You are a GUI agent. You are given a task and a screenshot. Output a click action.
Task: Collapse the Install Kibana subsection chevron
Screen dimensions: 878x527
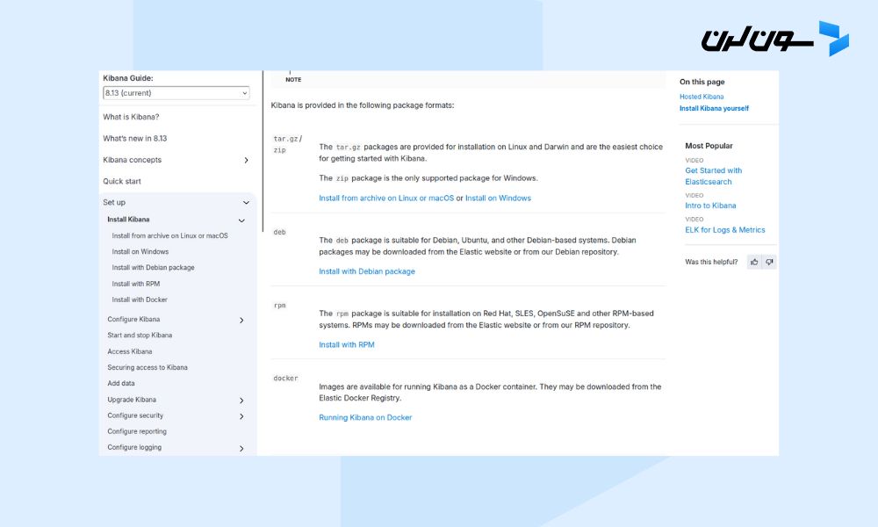pyautogui.click(x=241, y=220)
